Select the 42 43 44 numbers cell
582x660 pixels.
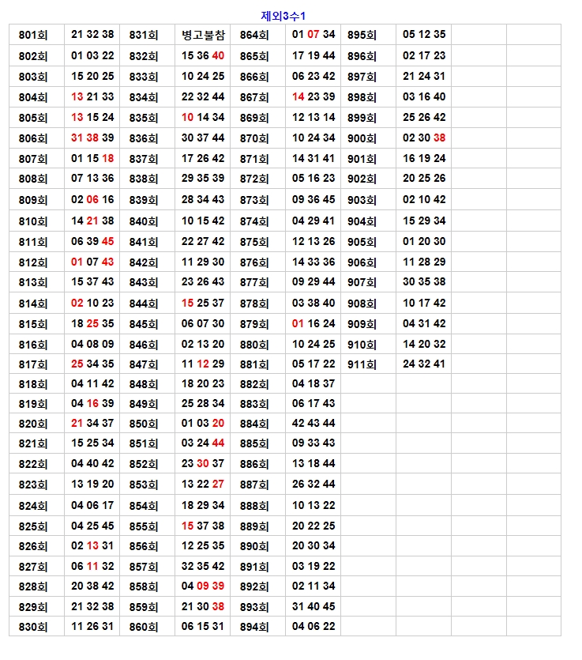point(314,423)
